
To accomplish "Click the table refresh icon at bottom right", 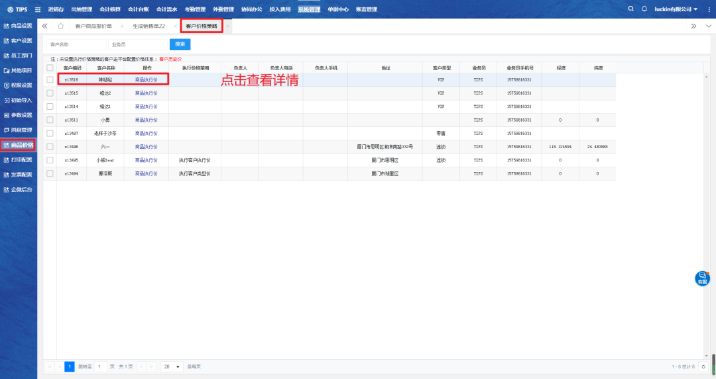I will 703,366.
